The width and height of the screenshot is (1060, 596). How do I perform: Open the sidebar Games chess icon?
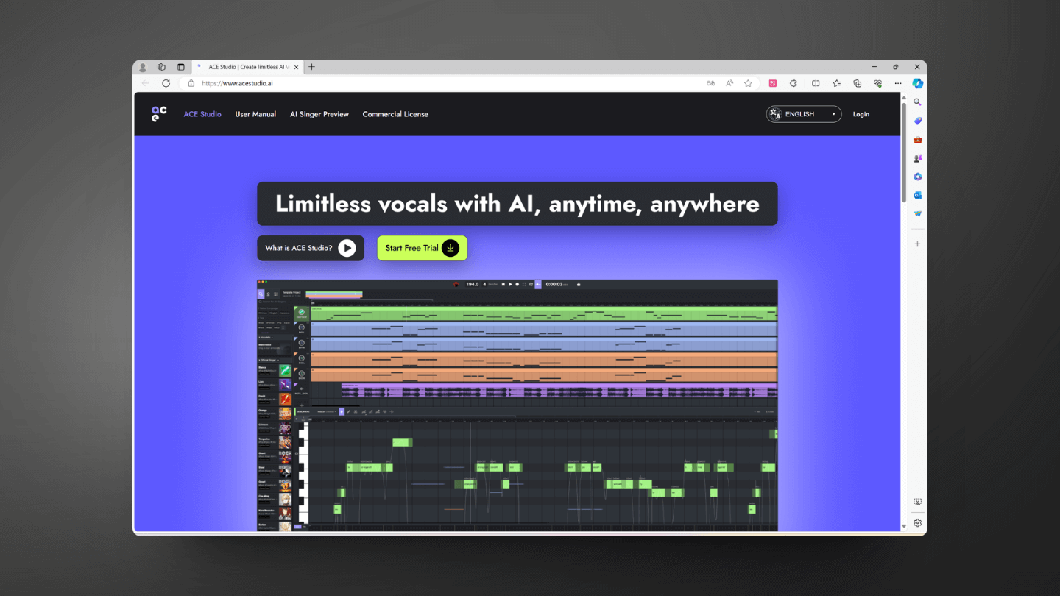click(917, 158)
